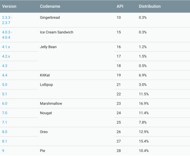The width and height of the screenshot is (190, 156).
Task: Click the 9 Pie version link
Action: pos(3,151)
